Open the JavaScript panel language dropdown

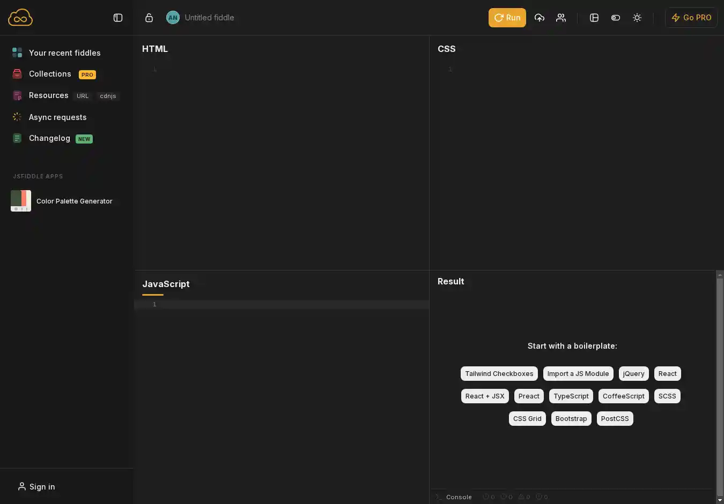pos(166,284)
